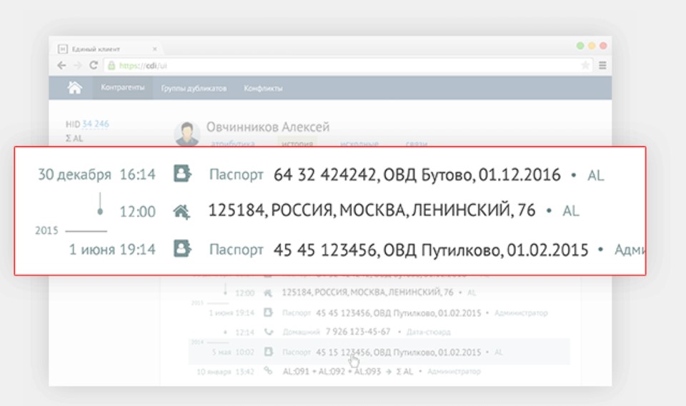Click the AL:091 • AL:092 • AL:093 merge entry
This screenshot has height=406, width=686.
coord(348,372)
